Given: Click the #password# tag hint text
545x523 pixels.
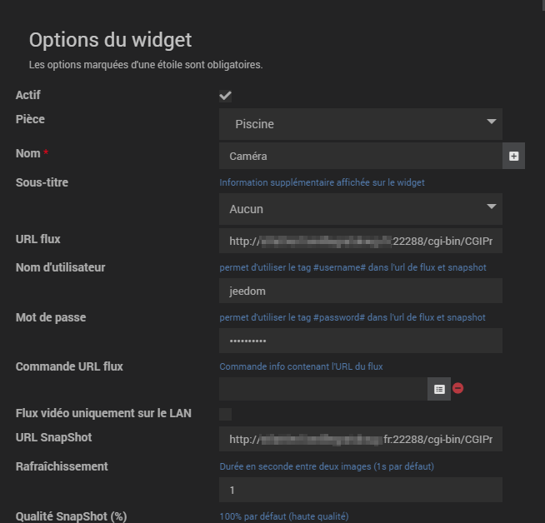Looking at the screenshot, I should point(352,317).
